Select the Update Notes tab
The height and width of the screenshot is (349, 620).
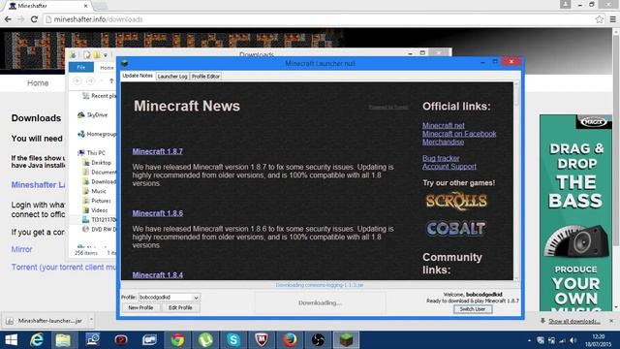pyautogui.click(x=138, y=76)
